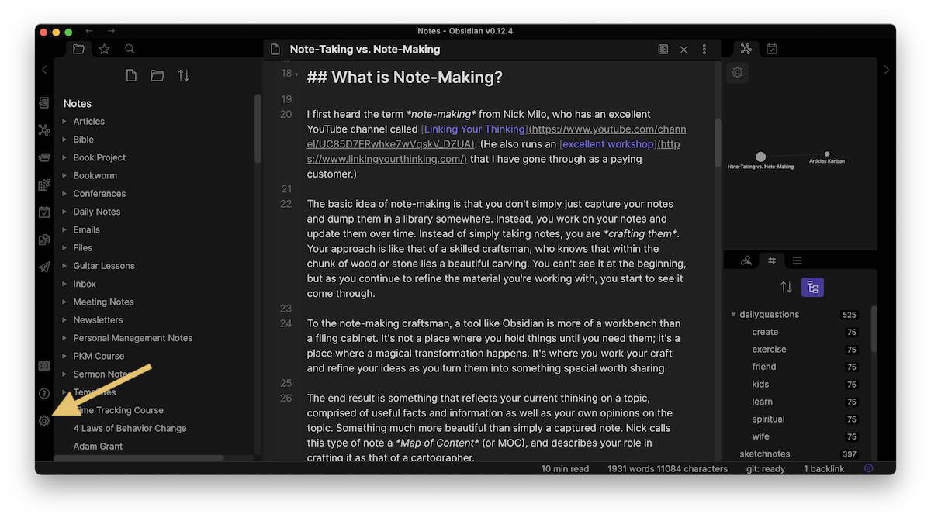Open the 4 Laws of Behavior Change note
Viewport: 931px width, 521px height.
[x=130, y=428]
